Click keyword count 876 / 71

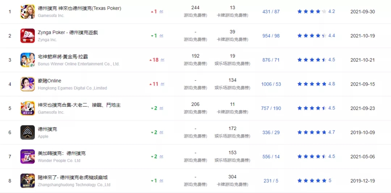pyautogui.click(x=271, y=60)
